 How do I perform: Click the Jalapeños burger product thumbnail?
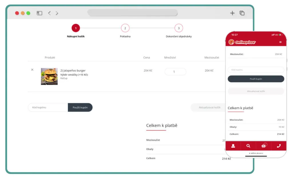(49, 76)
